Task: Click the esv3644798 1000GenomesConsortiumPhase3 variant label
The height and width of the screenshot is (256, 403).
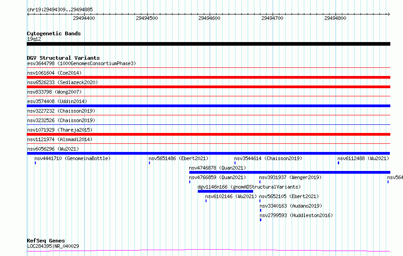Action: tap(82, 63)
